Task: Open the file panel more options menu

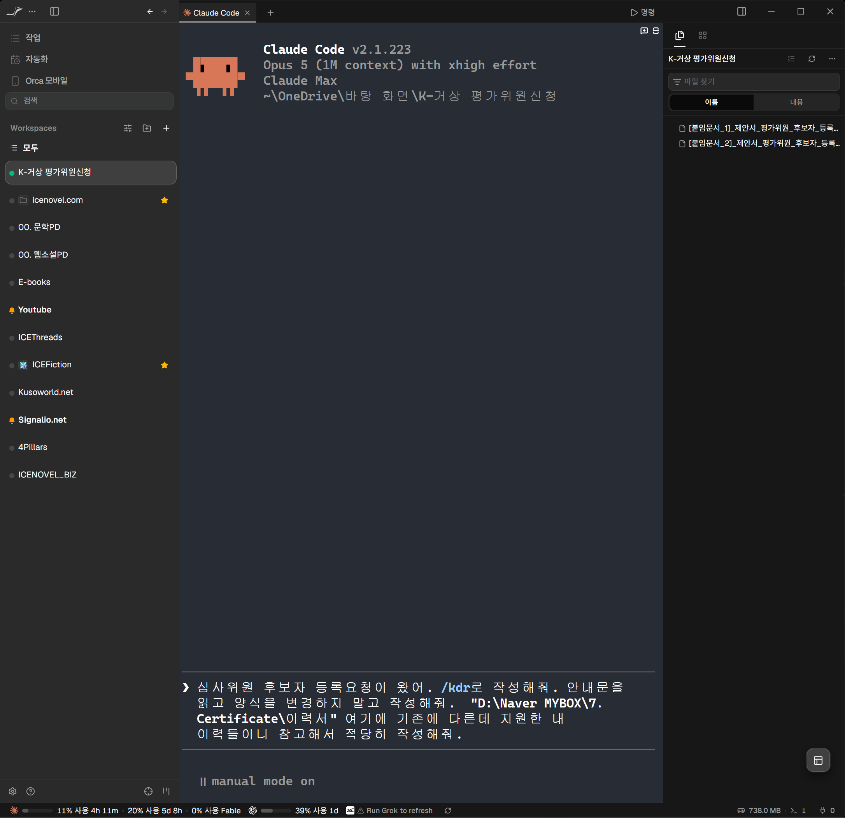Action: click(832, 59)
